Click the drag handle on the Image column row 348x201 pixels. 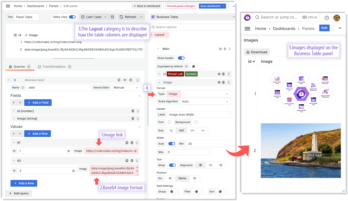[228, 83]
